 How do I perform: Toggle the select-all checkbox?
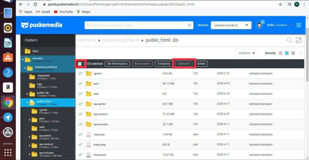pos(80,64)
